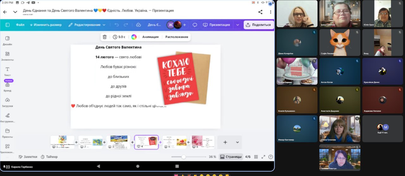
Task: Open dropdown arrow next to Презентация
Action: (x=238, y=25)
